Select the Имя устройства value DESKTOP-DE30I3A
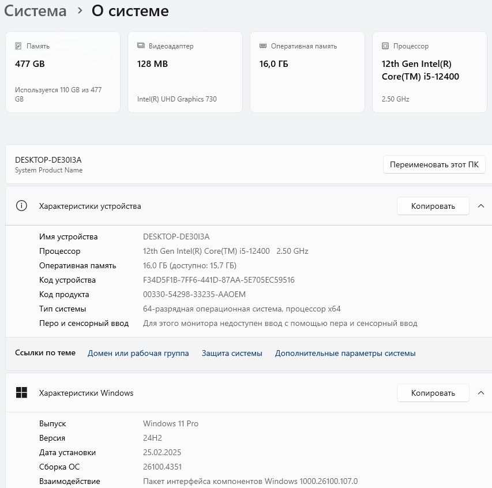The height and width of the screenshot is (488, 492). pos(176,237)
